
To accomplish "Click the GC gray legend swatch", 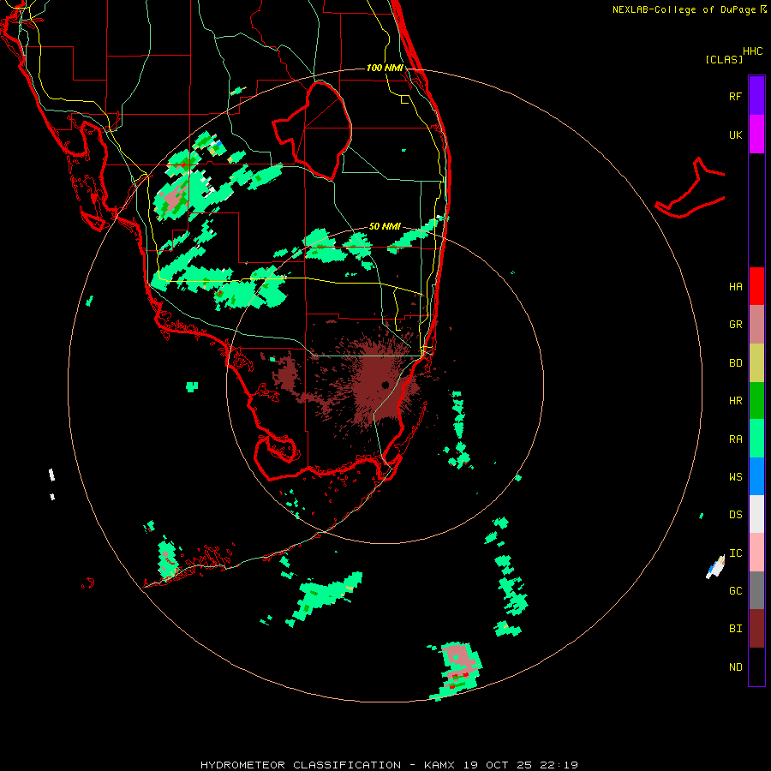I will [x=756, y=590].
